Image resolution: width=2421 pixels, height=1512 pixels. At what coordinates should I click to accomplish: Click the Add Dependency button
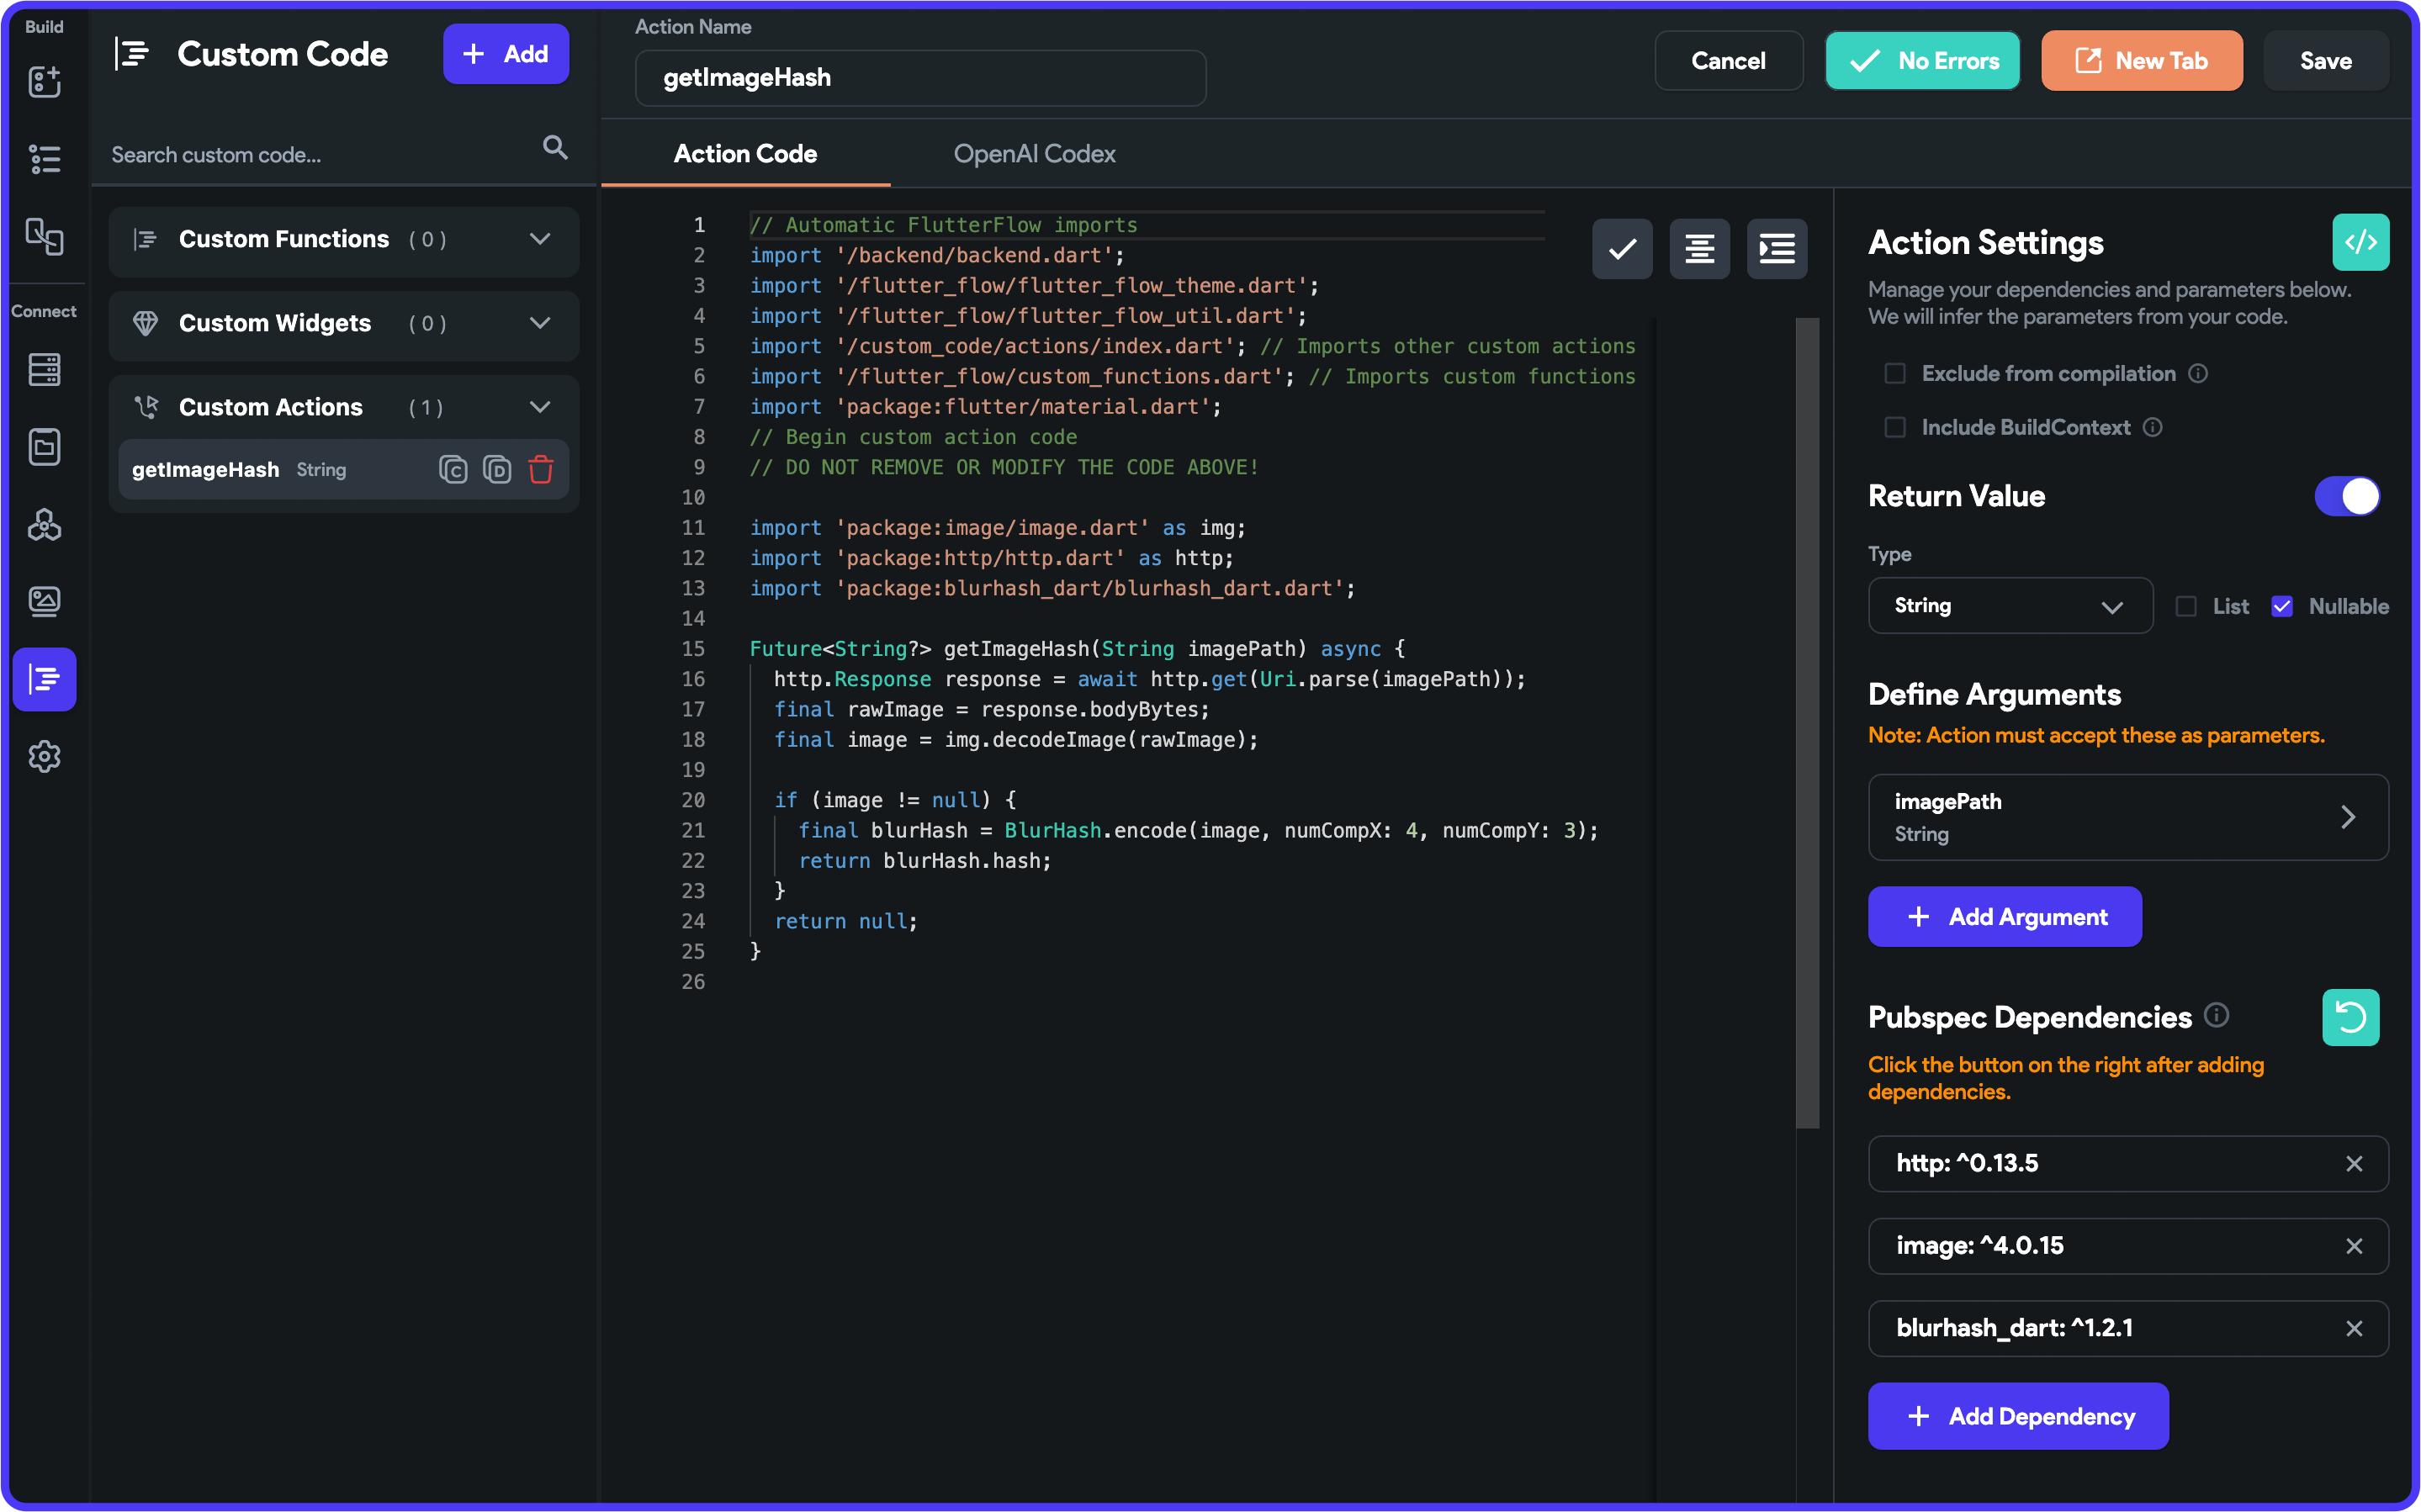[x=2018, y=1416]
